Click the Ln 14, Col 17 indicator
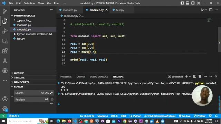221x124 pixels. 87,116
